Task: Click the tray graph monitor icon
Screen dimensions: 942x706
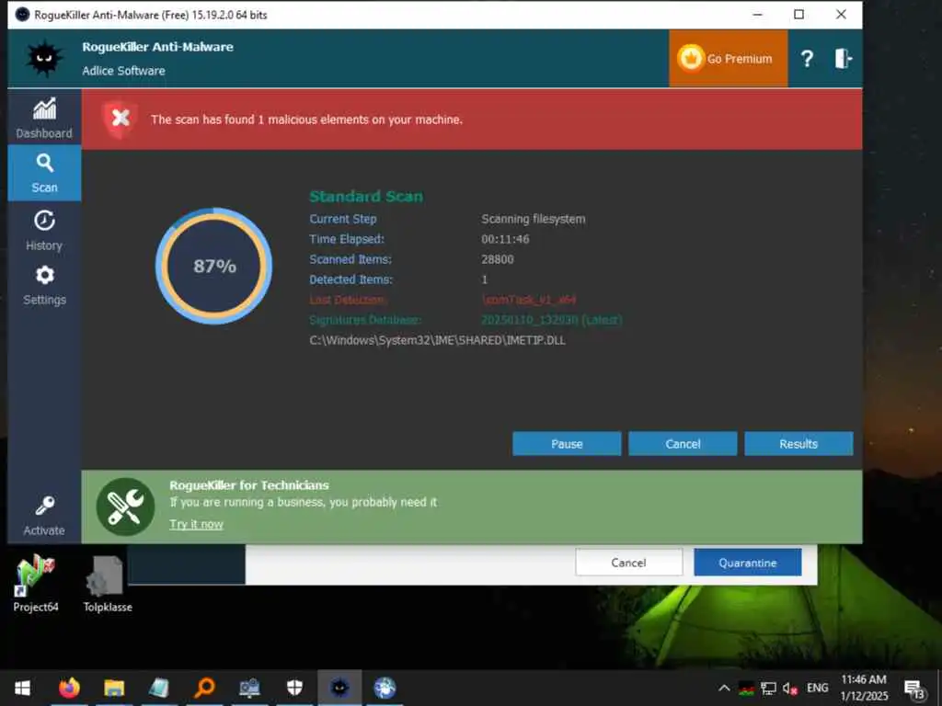Action: 746,689
